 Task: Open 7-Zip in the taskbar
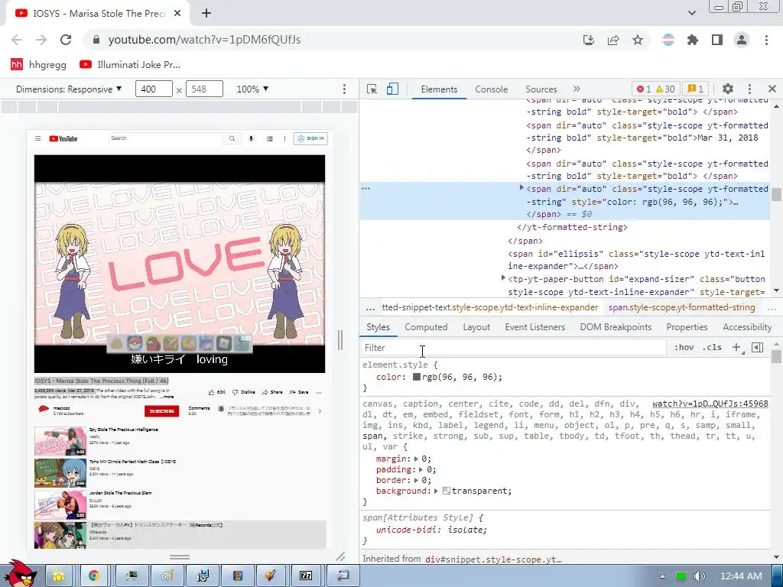306,576
